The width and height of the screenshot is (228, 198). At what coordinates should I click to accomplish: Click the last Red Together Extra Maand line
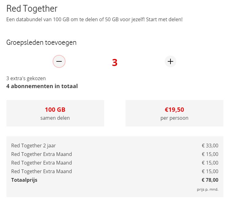[x=41, y=171]
